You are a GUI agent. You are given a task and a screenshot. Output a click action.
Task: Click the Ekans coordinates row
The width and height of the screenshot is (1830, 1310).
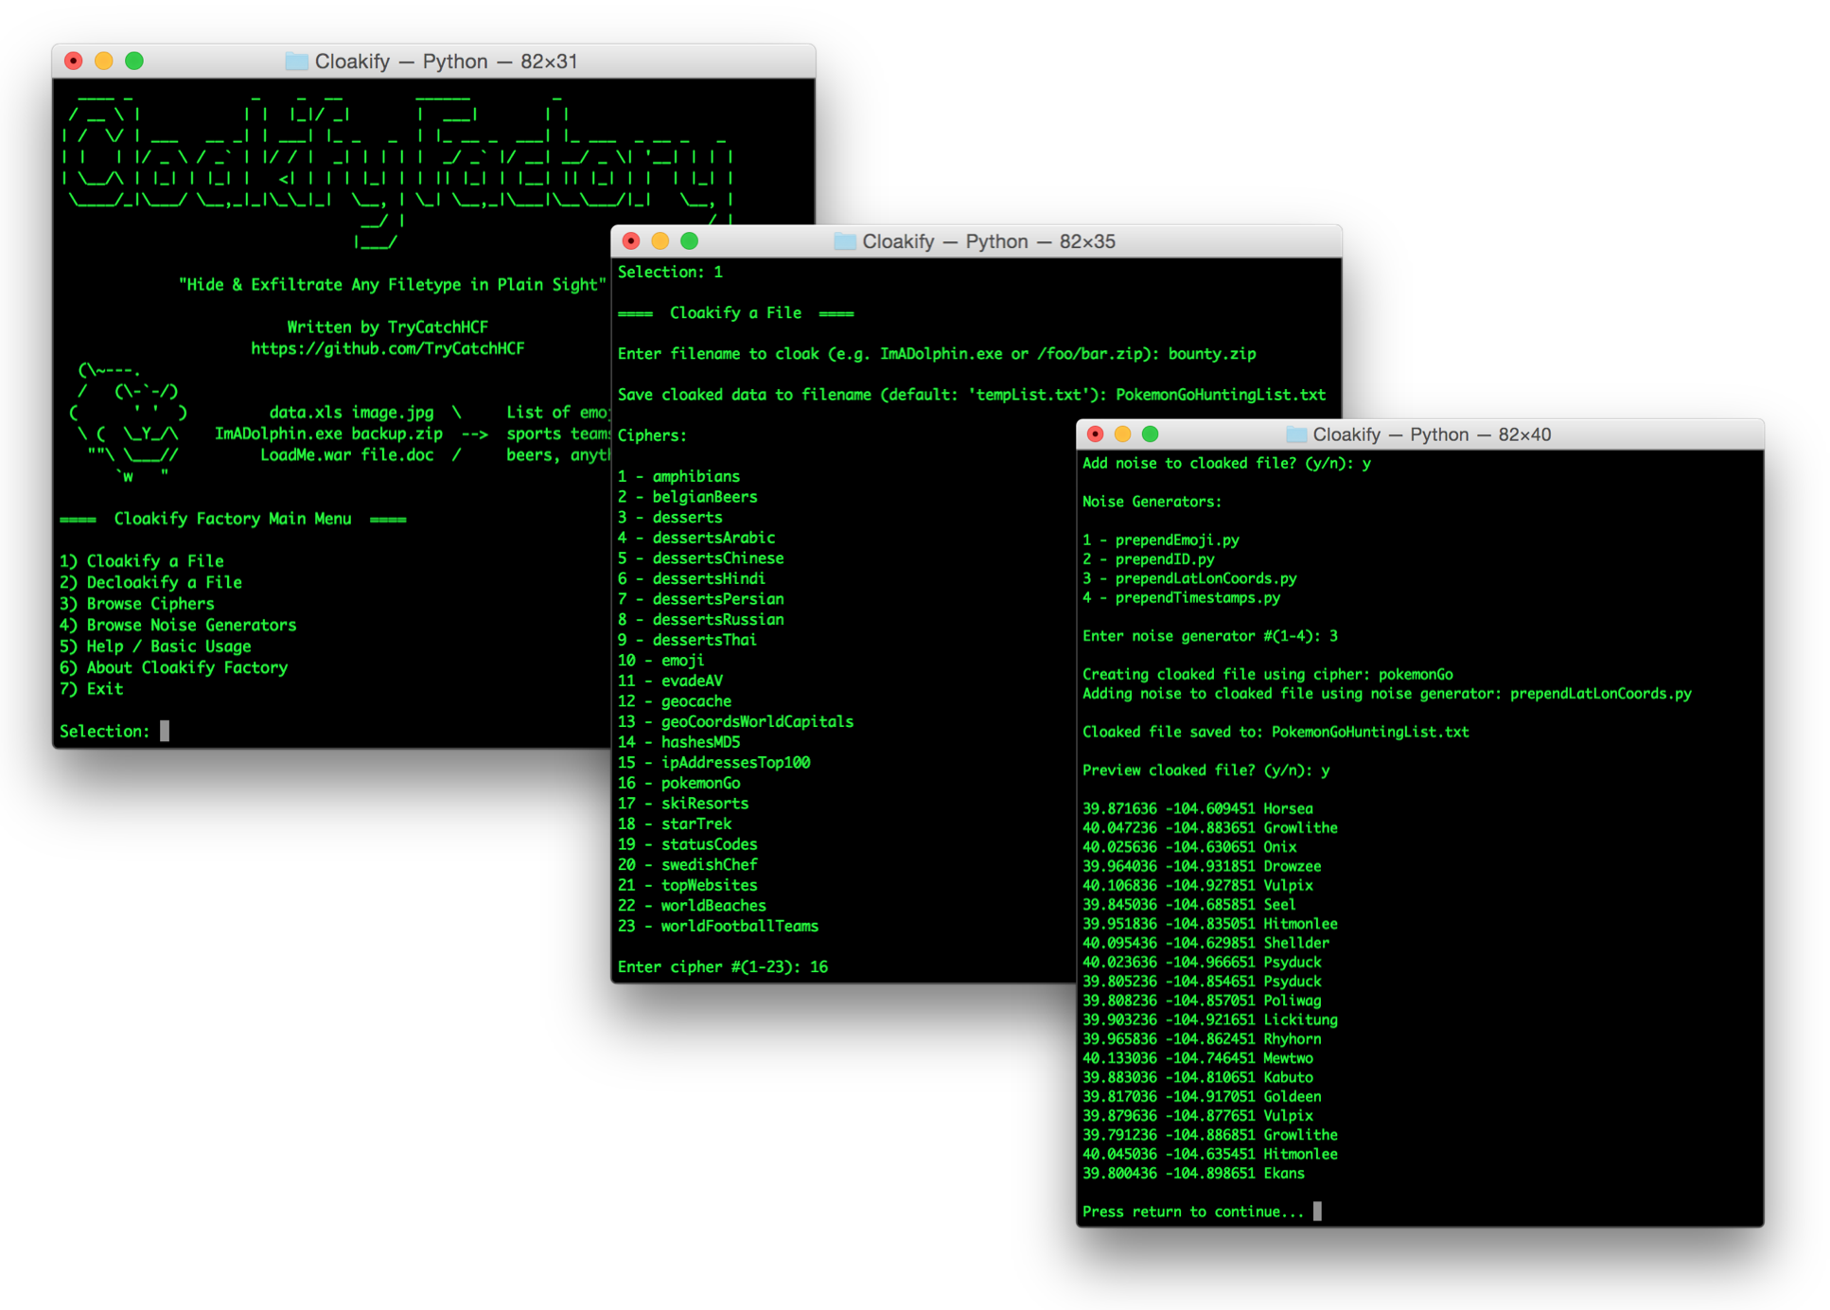coord(1194,1173)
